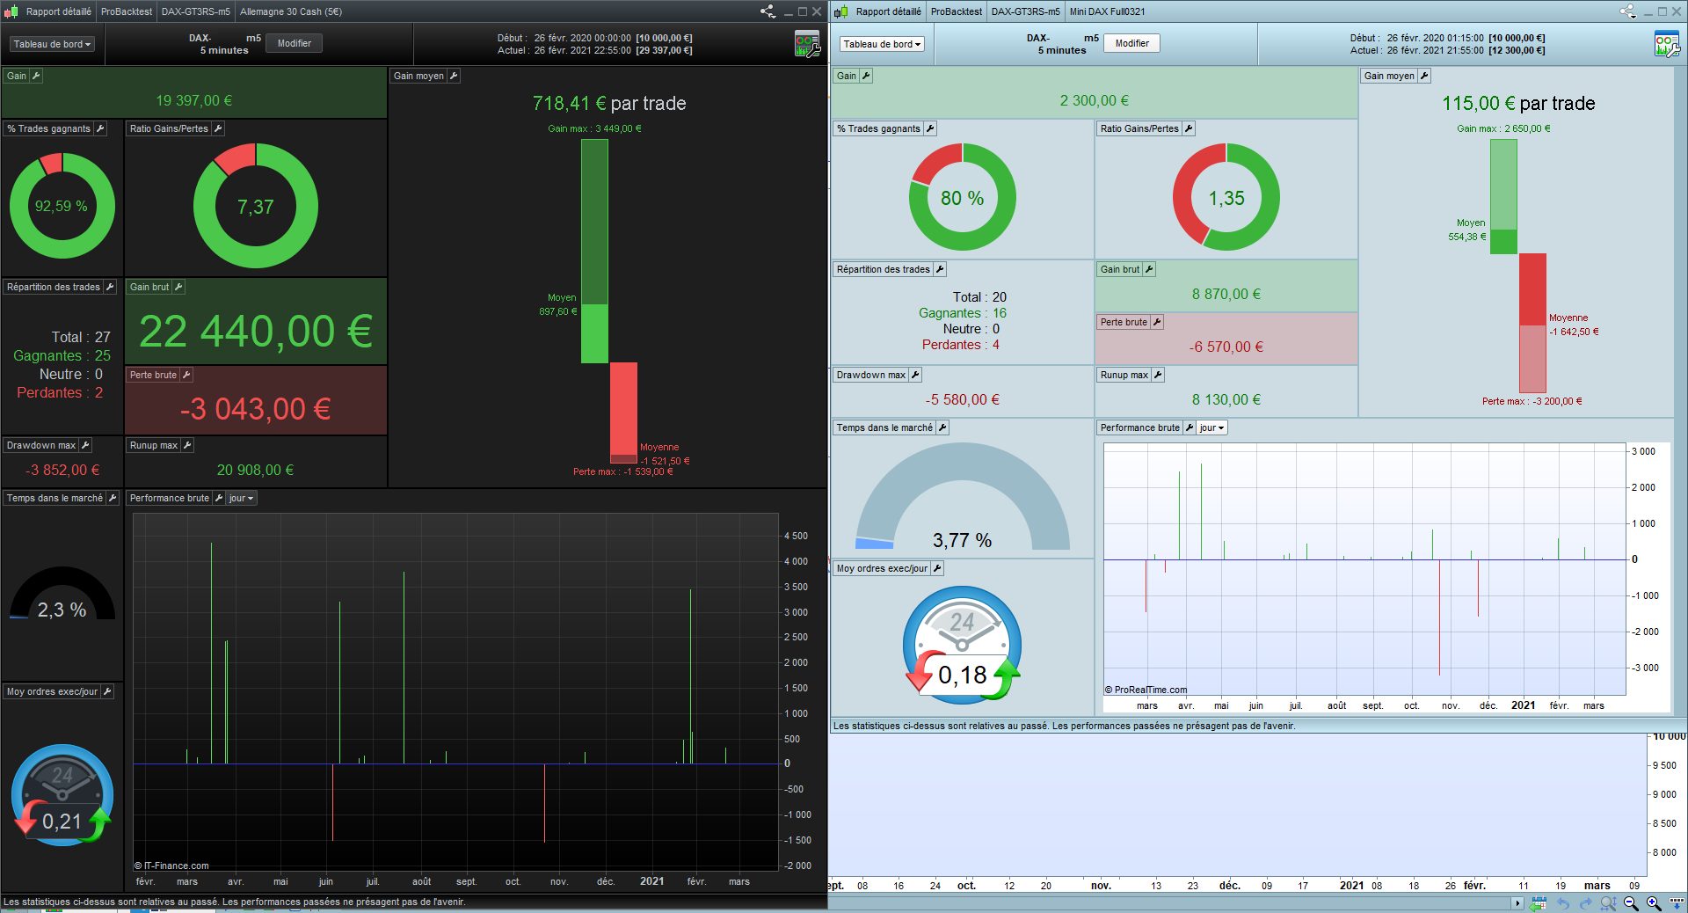Open the jour period dropdown in Mini DAX window
This screenshot has width=1688, height=913.
tap(1211, 428)
